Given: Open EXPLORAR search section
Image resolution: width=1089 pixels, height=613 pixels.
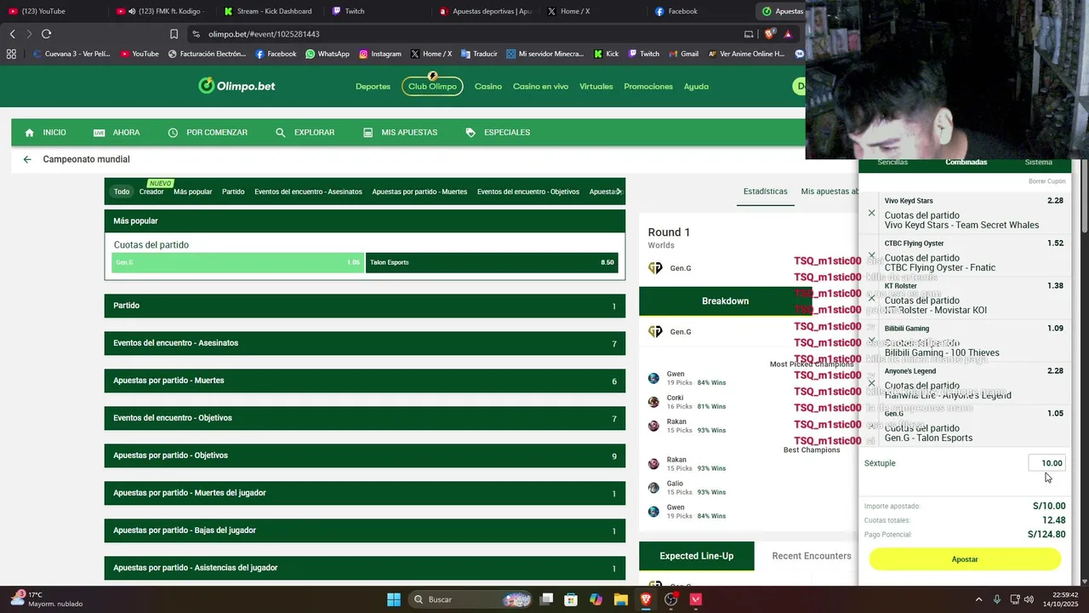Looking at the screenshot, I should pyautogui.click(x=305, y=133).
